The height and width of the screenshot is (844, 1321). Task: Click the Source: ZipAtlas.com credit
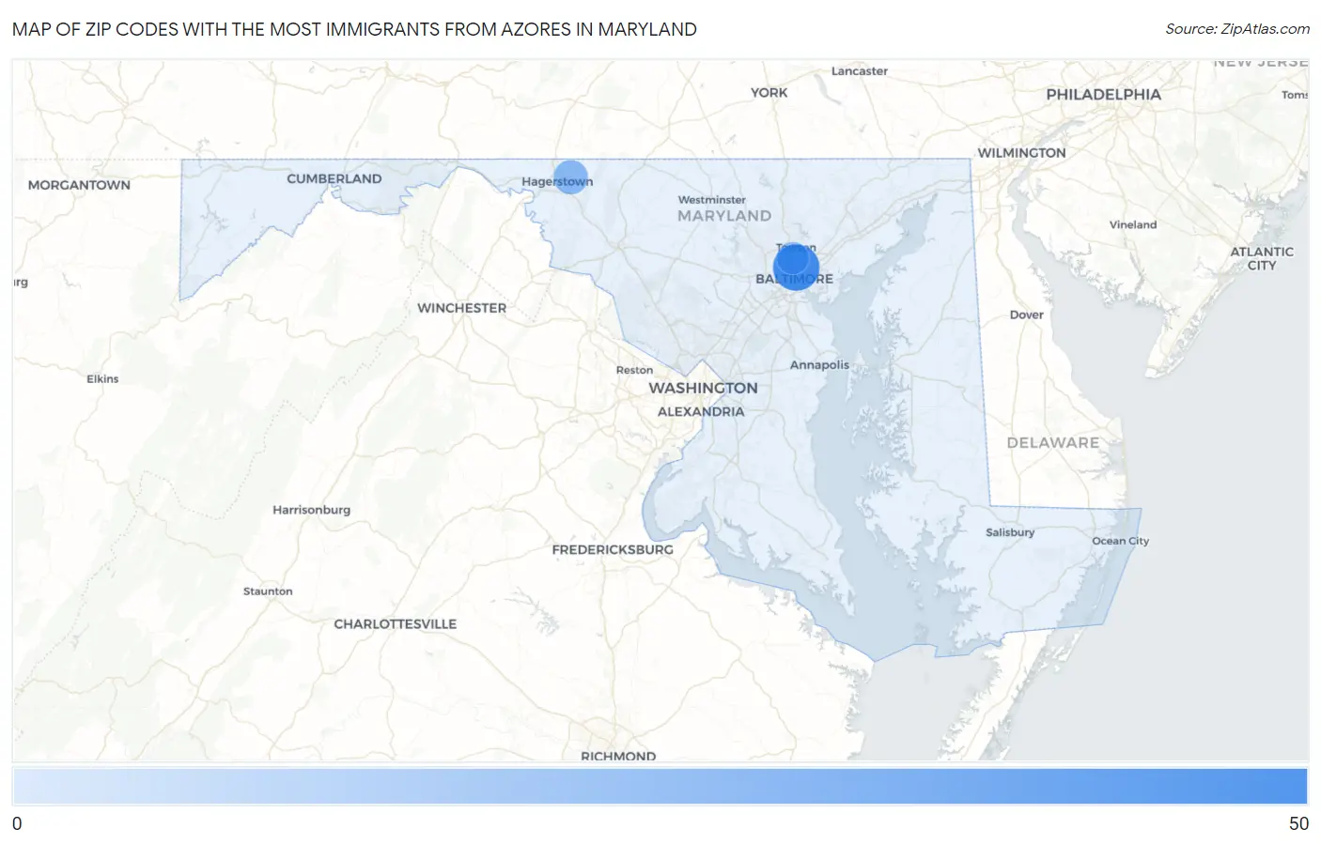[1237, 29]
